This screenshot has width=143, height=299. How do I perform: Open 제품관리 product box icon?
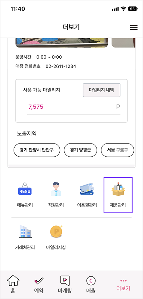(118, 189)
